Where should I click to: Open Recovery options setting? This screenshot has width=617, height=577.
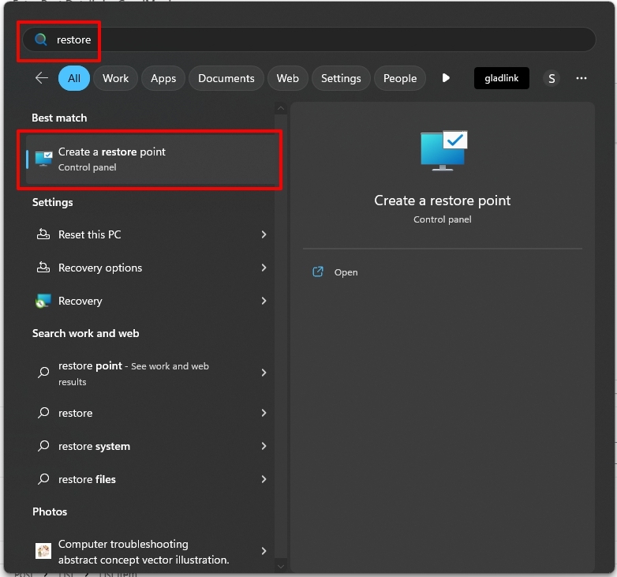(x=151, y=268)
